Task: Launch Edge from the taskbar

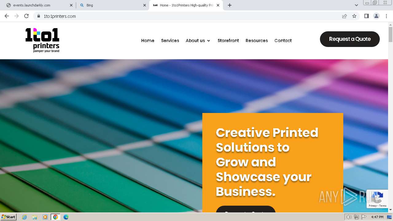Action: point(66,217)
